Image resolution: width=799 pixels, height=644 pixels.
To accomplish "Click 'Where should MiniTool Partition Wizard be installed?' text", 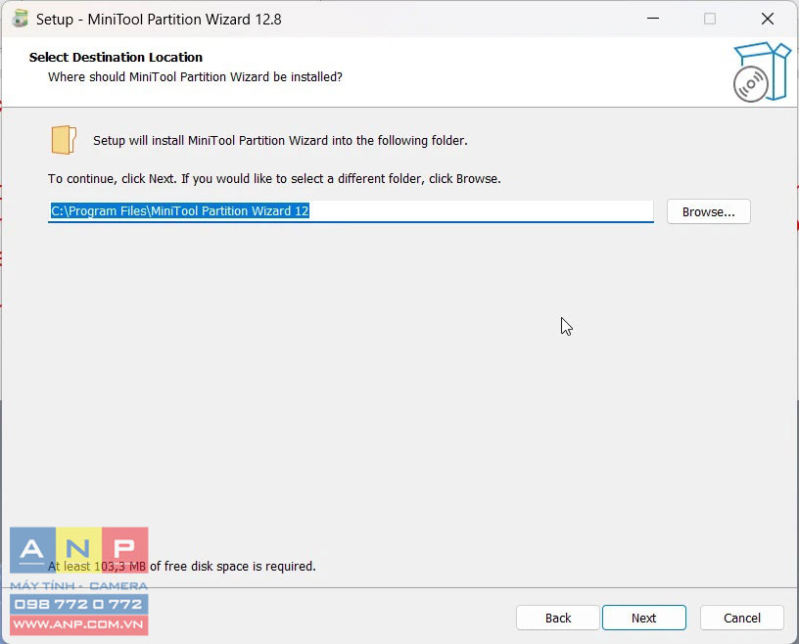I will click(195, 77).
